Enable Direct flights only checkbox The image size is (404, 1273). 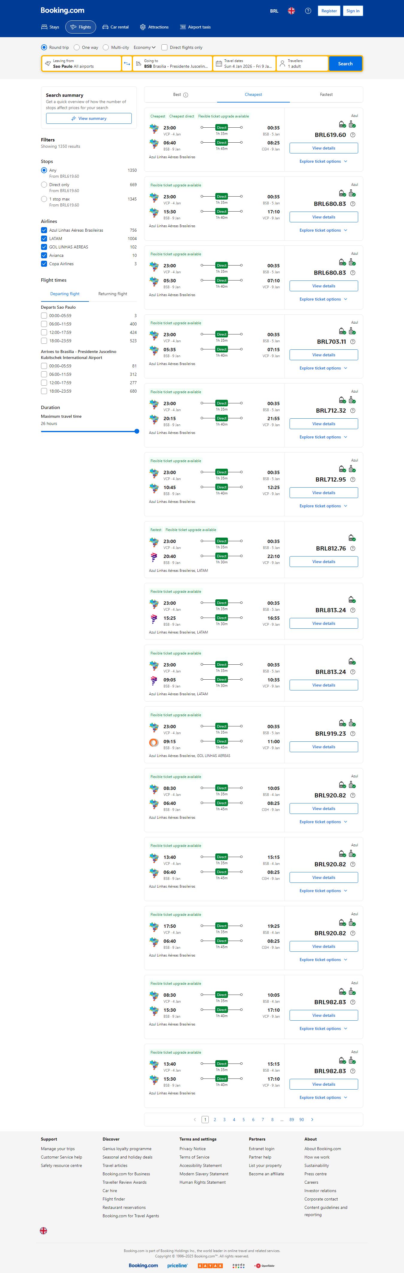[x=164, y=47]
